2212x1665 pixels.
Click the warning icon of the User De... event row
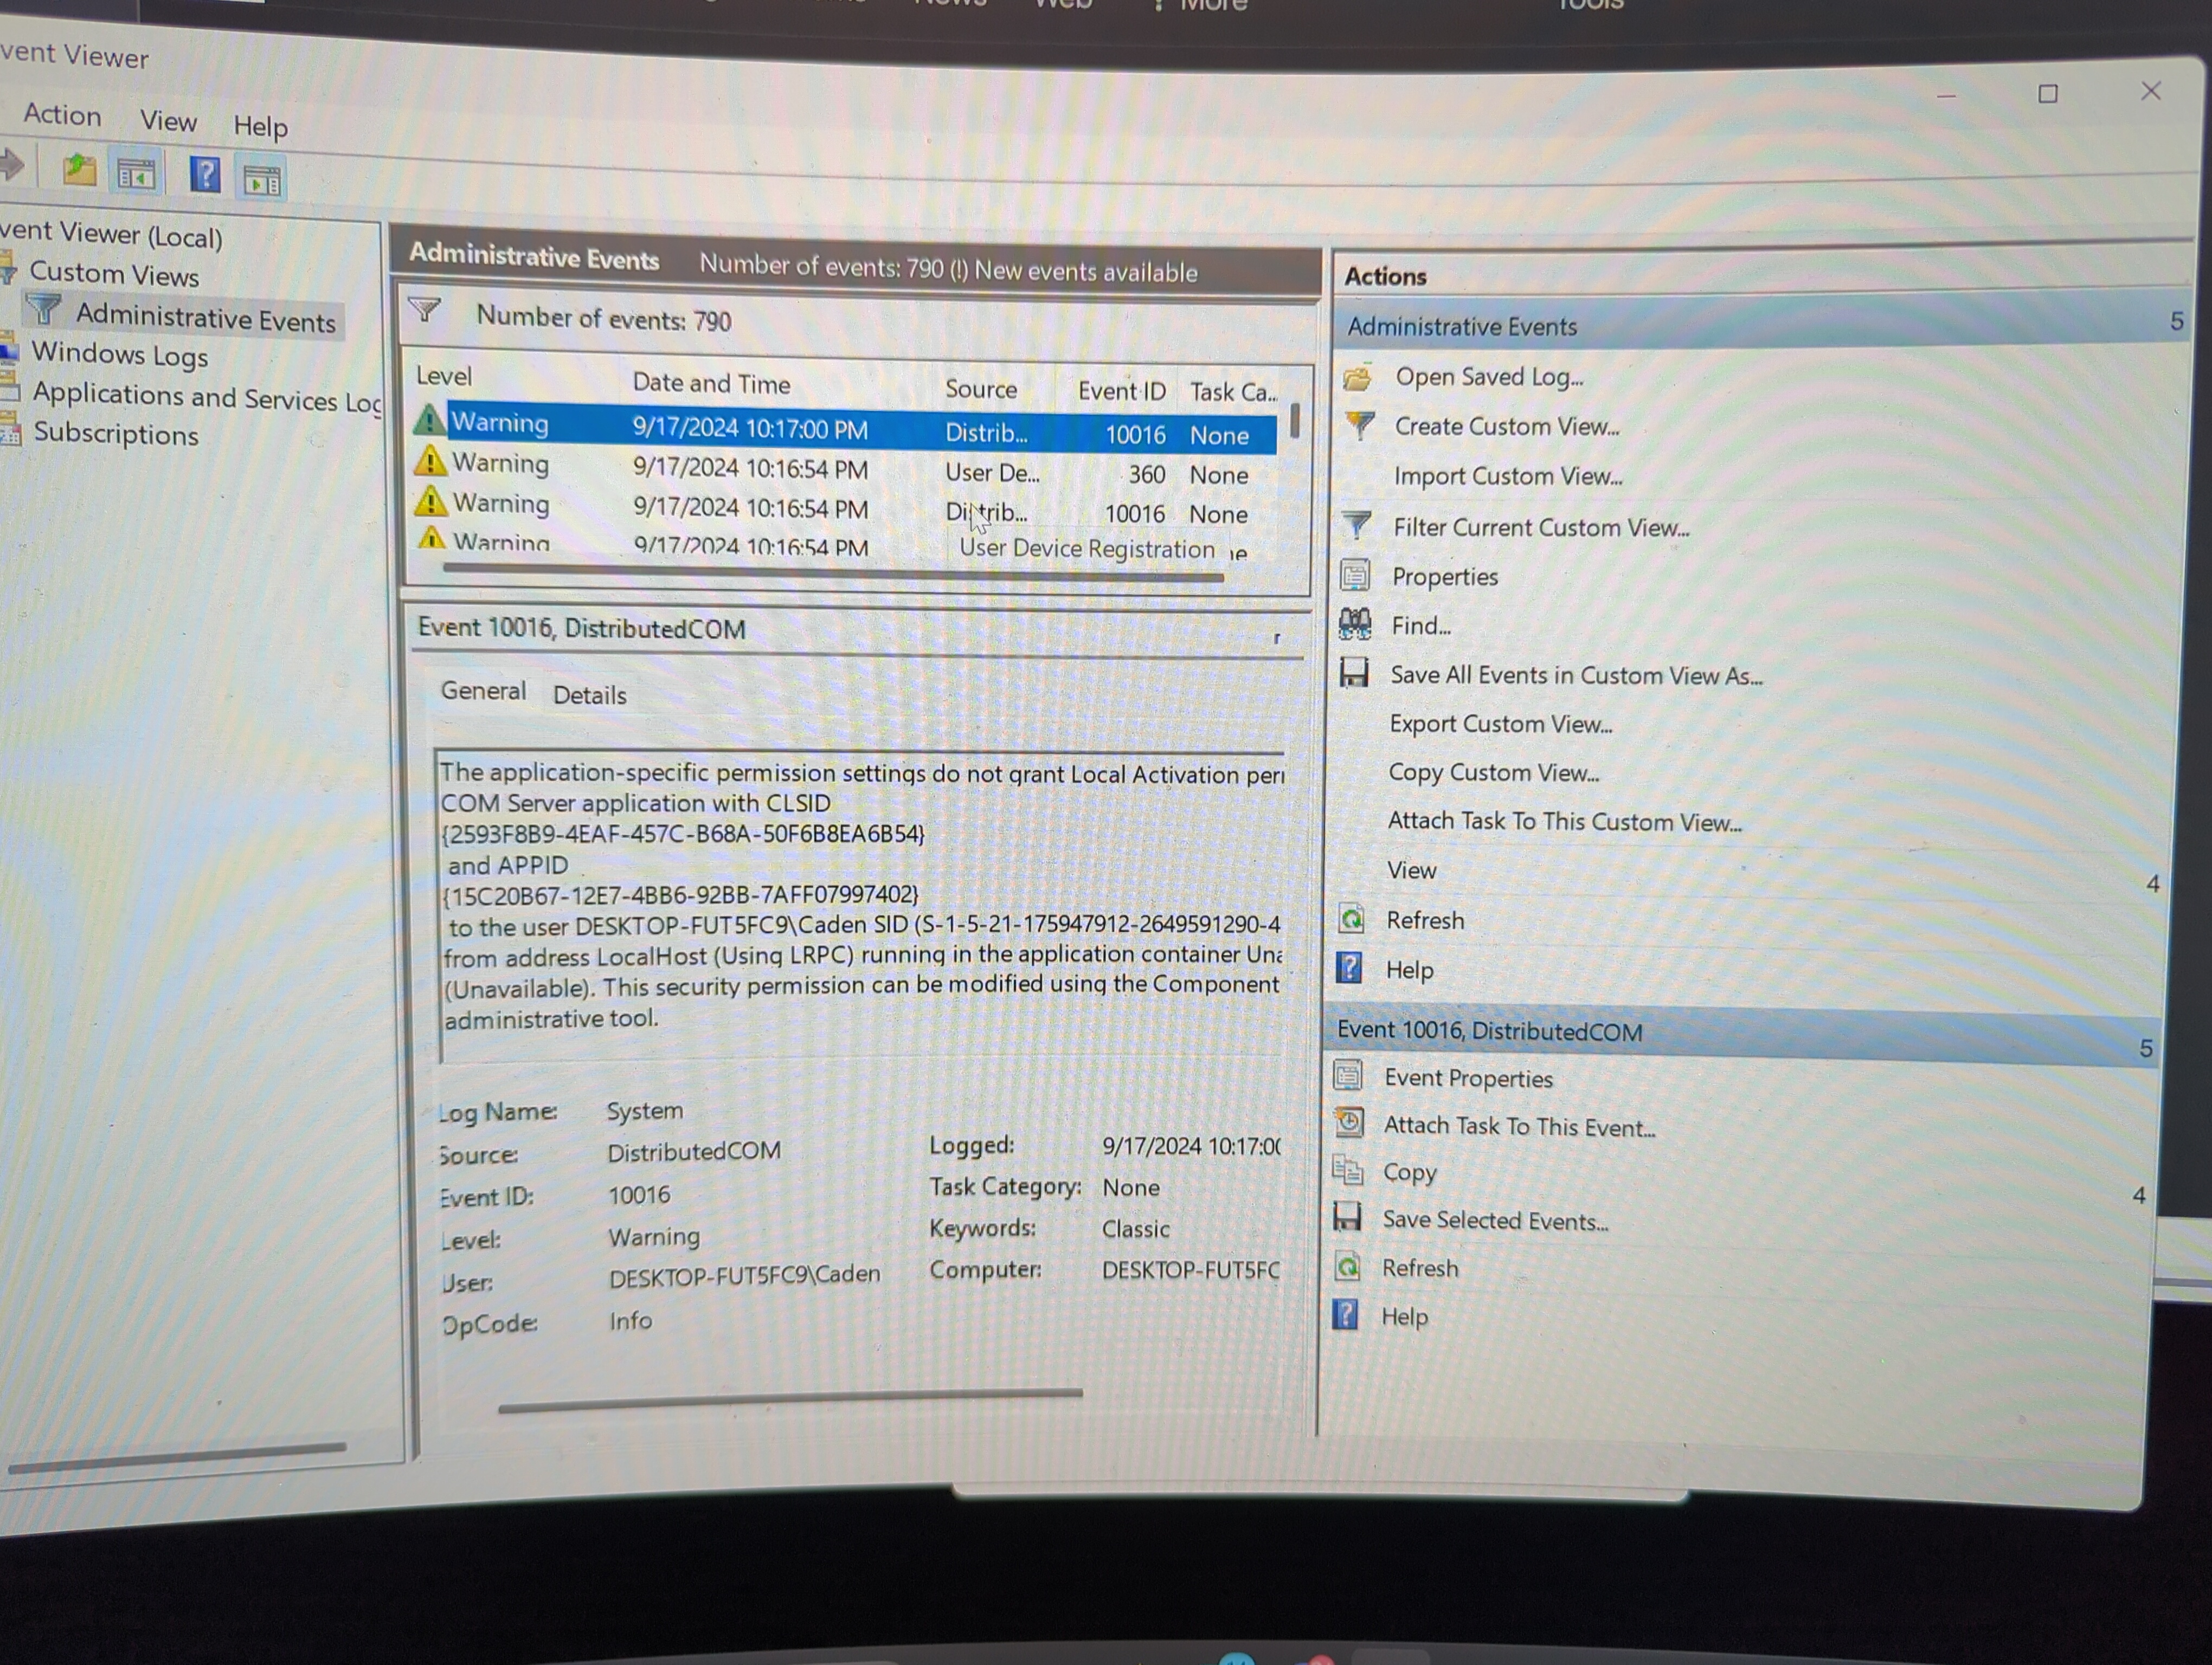pos(430,461)
